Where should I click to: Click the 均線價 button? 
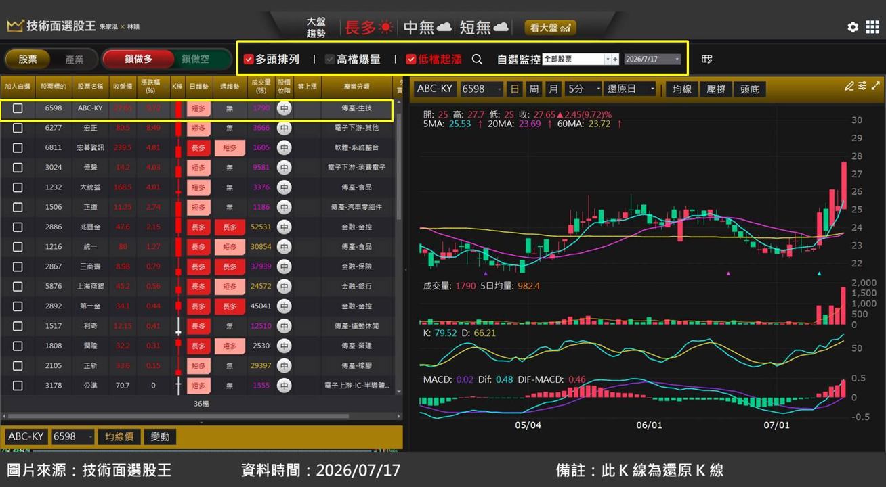[x=119, y=437]
